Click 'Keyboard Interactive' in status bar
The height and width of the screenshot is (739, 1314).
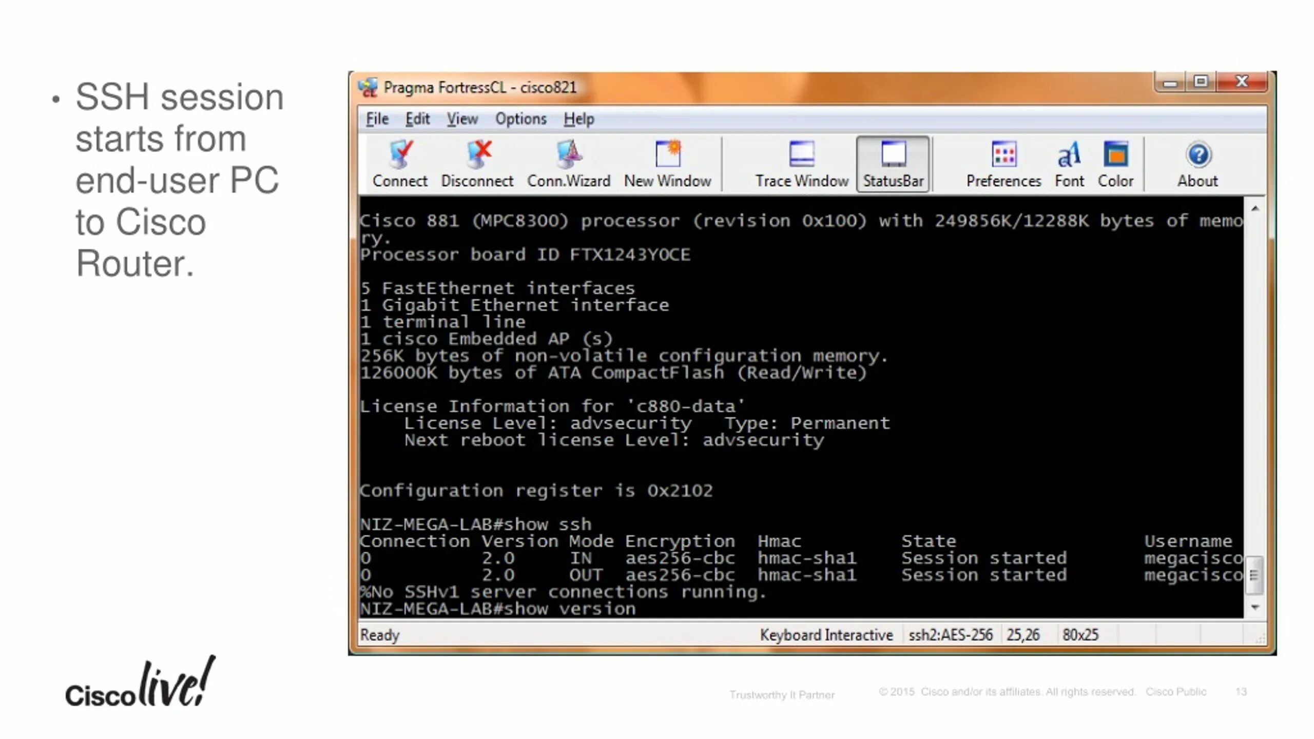(826, 635)
